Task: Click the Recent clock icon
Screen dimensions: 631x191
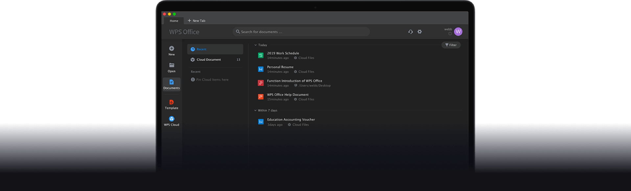Action: [x=193, y=49]
